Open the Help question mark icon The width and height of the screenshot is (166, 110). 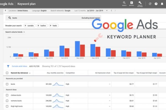coord(156,4)
